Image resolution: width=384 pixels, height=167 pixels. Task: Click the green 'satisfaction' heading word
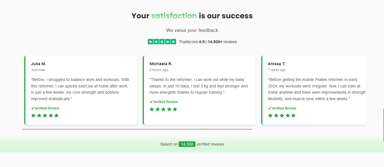pos(174,16)
